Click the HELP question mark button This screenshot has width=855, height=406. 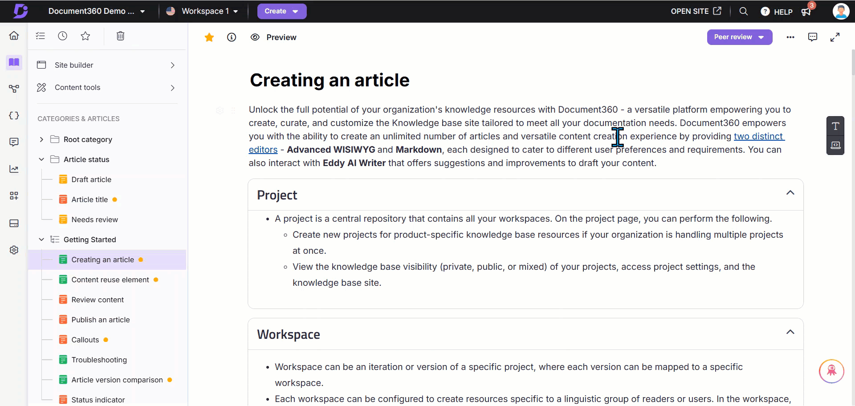(x=777, y=12)
